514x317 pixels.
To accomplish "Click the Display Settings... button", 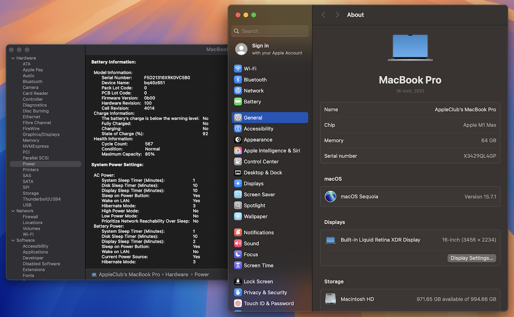I will tap(471, 258).
